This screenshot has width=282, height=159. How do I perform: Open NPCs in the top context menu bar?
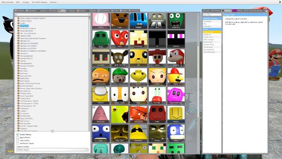pos(18,2)
